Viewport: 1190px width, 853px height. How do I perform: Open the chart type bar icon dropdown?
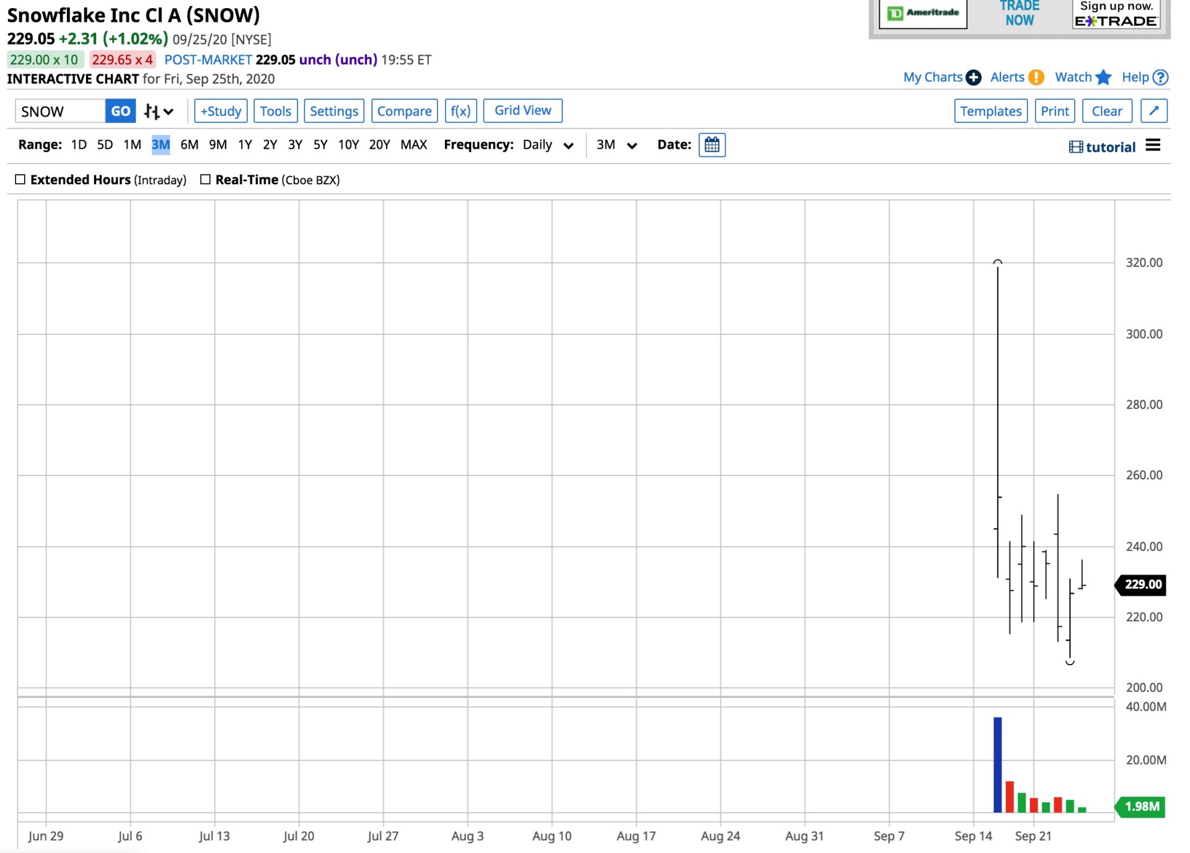tap(159, 112)
